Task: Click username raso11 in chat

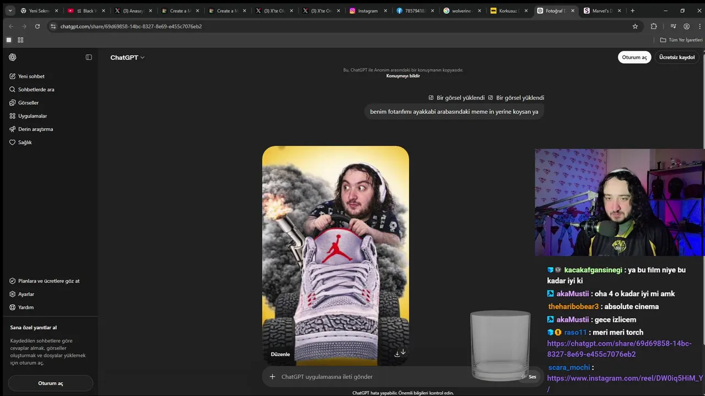Action: pyautogui.click(x=575, y=332)
